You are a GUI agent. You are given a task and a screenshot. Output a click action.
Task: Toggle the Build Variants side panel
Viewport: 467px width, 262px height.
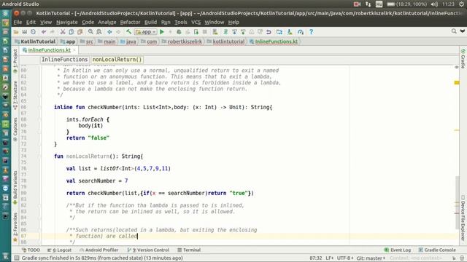15,188
